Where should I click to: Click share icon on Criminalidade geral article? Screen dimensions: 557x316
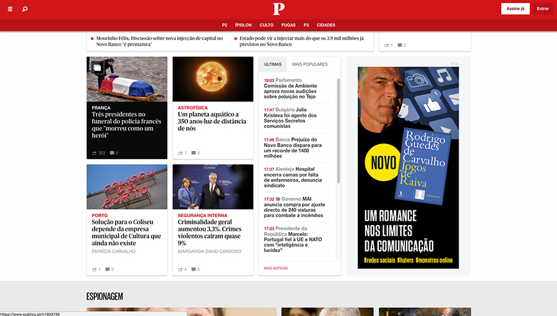click(x=181, y=269)
